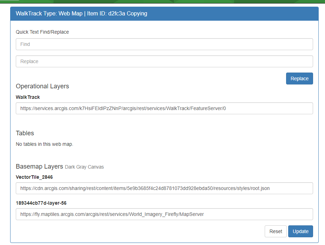The width and height of the screenshot is (325, 245).
Task: Click the bold WalkTrack layer label
Action: click(x=28, y=97)
